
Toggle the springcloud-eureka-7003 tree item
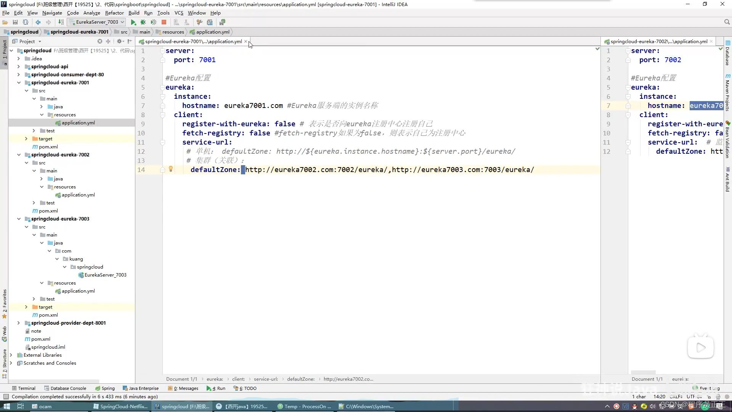(x=18, y=218)
